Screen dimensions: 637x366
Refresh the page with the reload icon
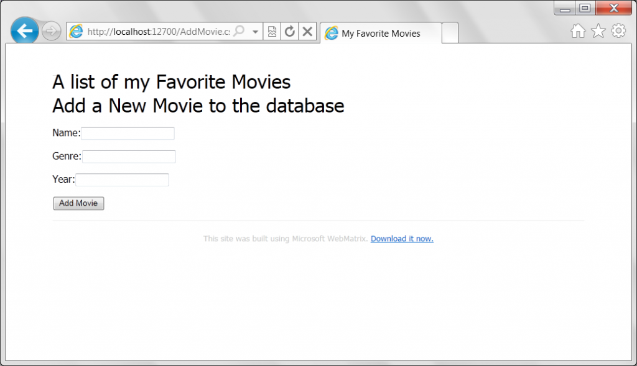[289, 31]
